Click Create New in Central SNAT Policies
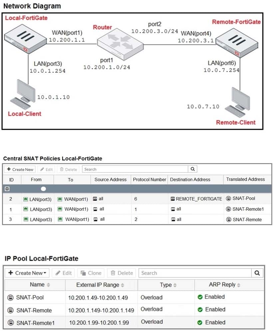 coord(20,169)
